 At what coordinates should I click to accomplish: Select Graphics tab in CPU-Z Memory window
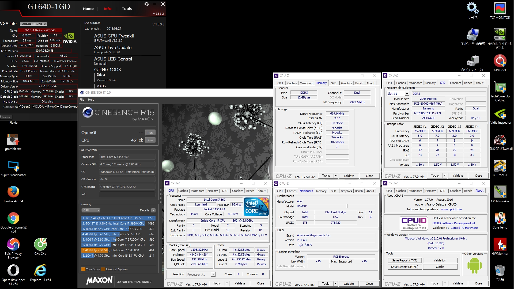(x=347, y=83)
